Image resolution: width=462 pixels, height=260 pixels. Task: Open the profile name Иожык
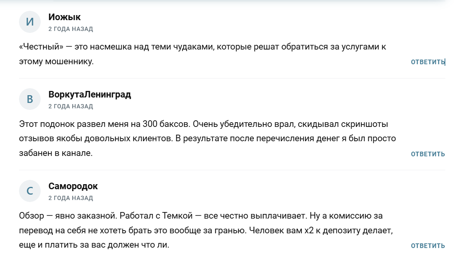(x=64, y=17)
